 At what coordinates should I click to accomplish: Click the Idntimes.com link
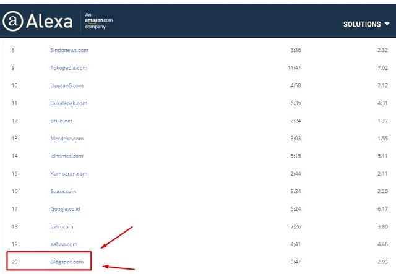67,156
